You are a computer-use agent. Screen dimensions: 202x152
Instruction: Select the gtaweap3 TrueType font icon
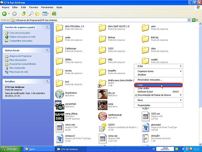point(145,127)
